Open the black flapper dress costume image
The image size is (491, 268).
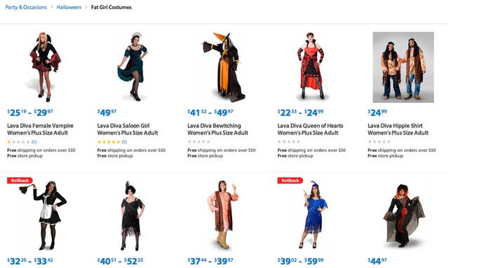[133, 216]
